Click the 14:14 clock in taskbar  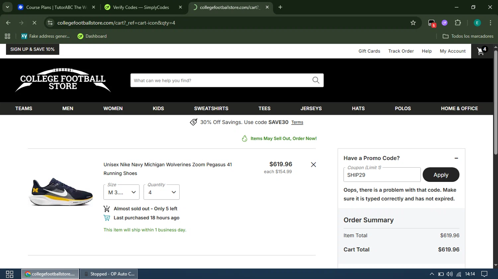pyautogui.click(x=470, y=274)
